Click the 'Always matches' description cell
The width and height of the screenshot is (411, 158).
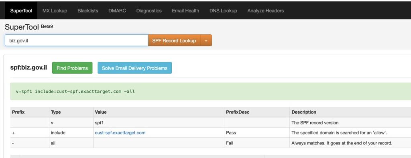tap(350, 143)
